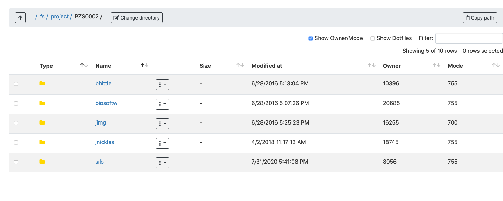Image resolution: width=503 pixels, height=201 pixels.
Task: Open the actions dropdown for bhittle
Action: 162,84
